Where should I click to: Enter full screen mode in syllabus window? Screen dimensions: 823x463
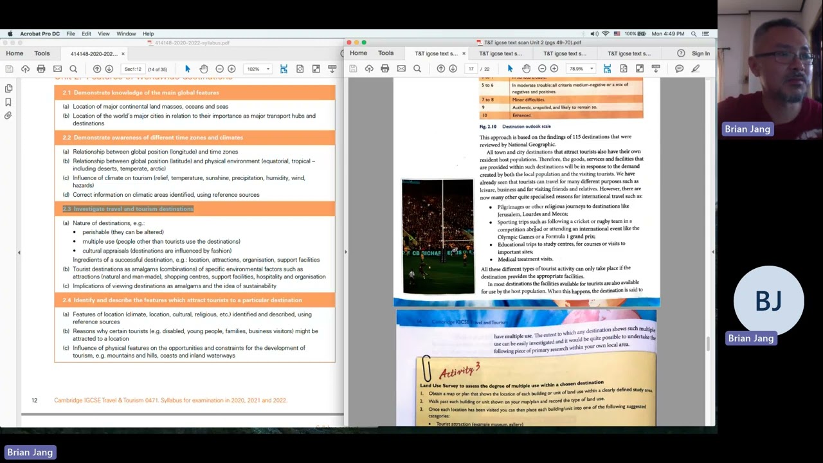[316, 69]
